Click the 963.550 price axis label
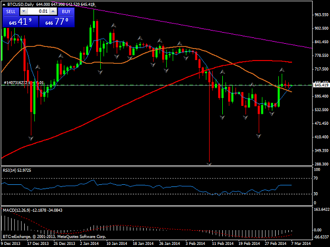This screenshot has height=247, width=330. 322,15
